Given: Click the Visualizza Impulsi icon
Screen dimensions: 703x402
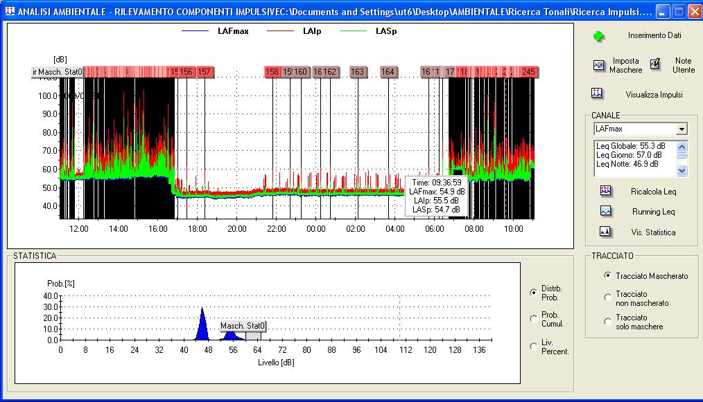Looking at the screenshot, I should point(597,93).
